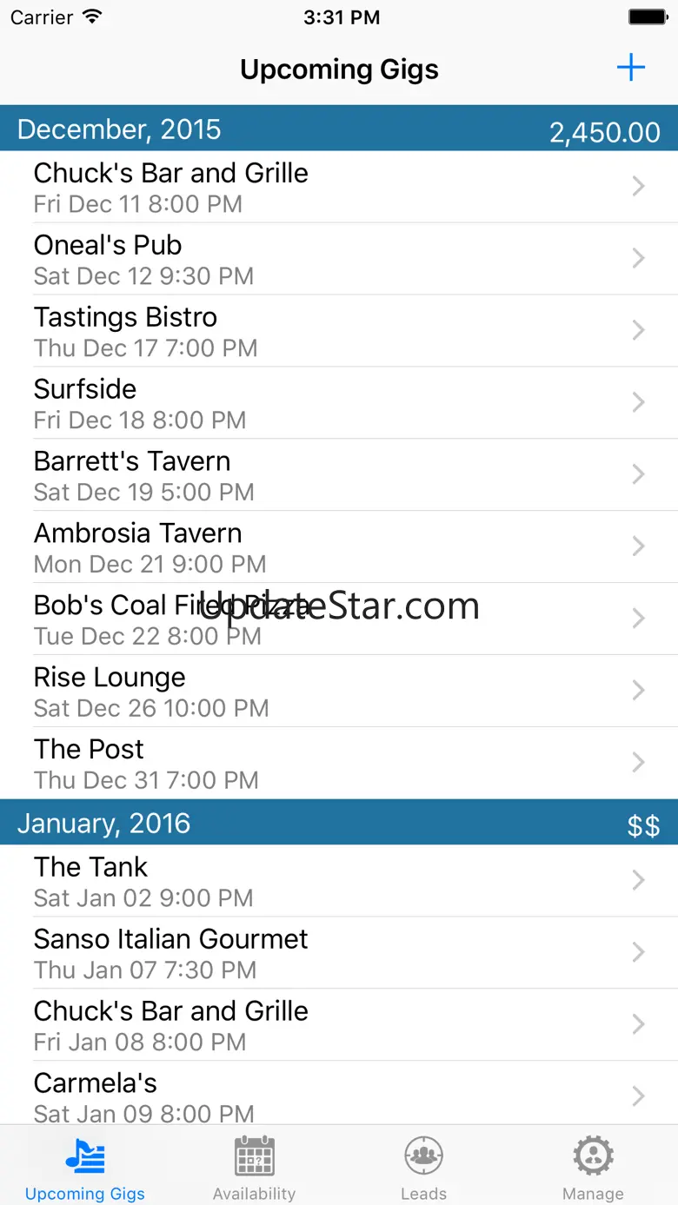Screen dimensions: 678x1205
Task: Tap the chevron next to Rise Lounge
Action: (638, 690)
